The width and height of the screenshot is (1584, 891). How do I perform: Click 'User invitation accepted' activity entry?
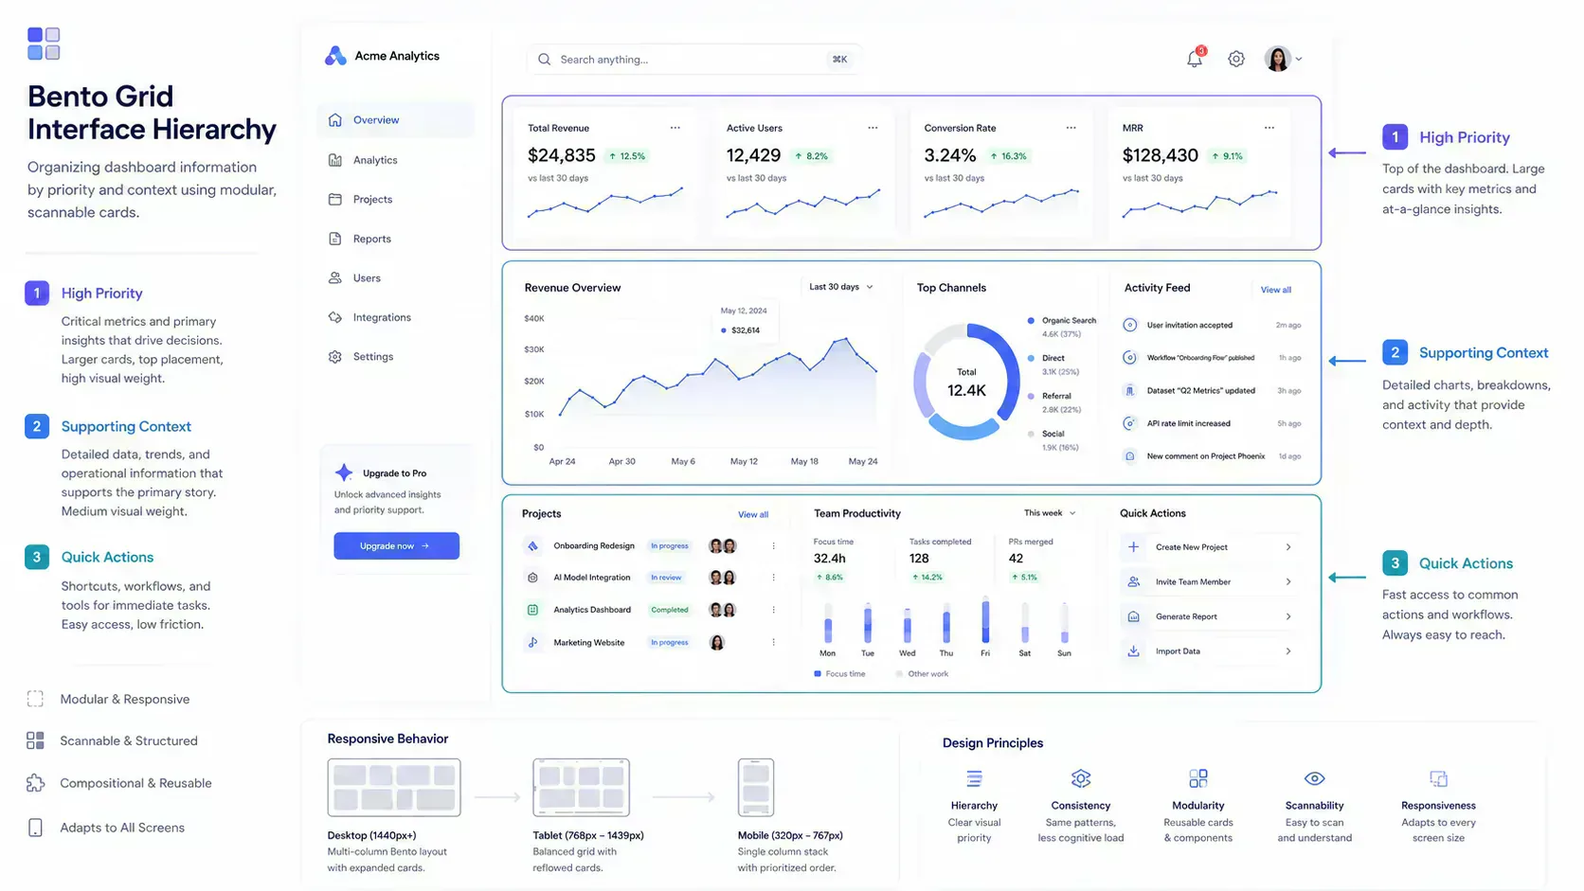1211,325
